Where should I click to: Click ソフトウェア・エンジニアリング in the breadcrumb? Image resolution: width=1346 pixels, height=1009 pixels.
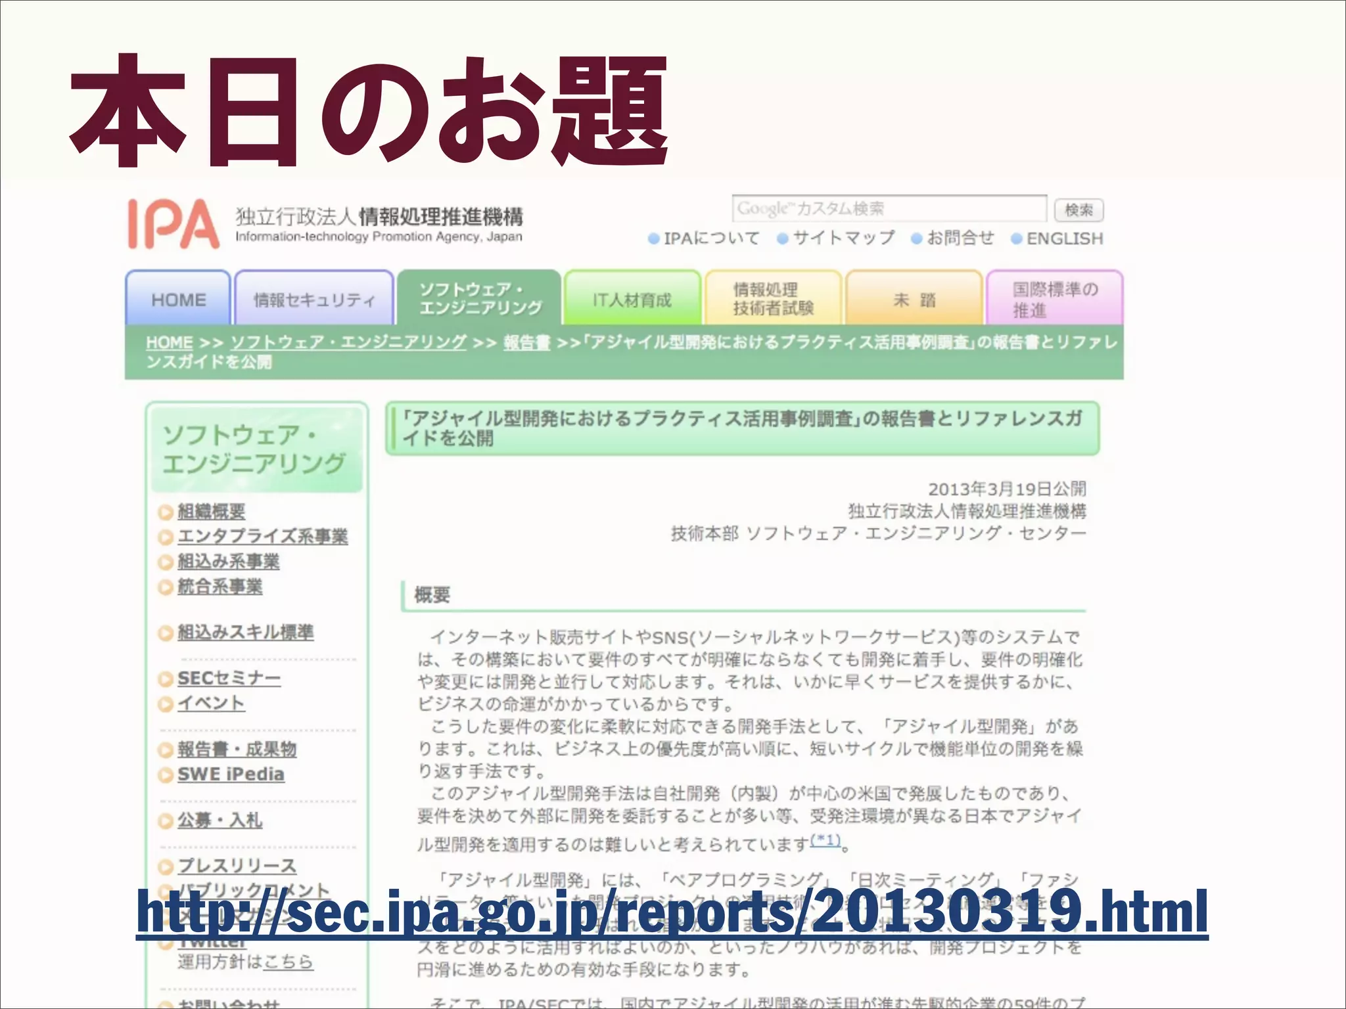coord(348,342)
